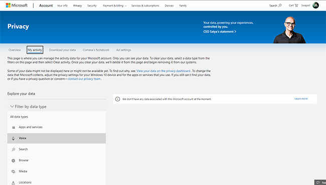Screen dimensions: 326x185
Task: Click the Cart label in header
Action: coord(291,6)
